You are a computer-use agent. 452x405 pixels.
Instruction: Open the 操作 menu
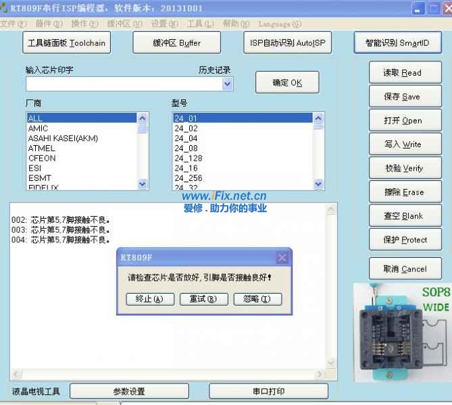pyautogui.click(x=84, y=24)
